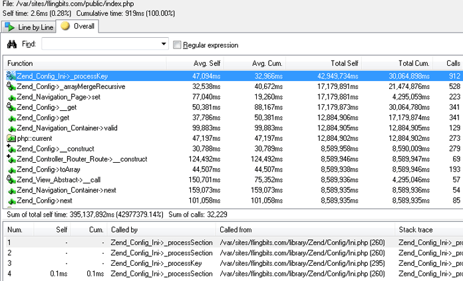Viewport: 463px width, 281px height.
Task: Select caller row number 2
Action: point(233,252)
